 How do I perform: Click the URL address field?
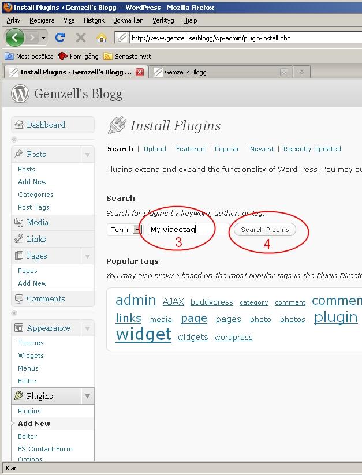click(x=246, y=38)
